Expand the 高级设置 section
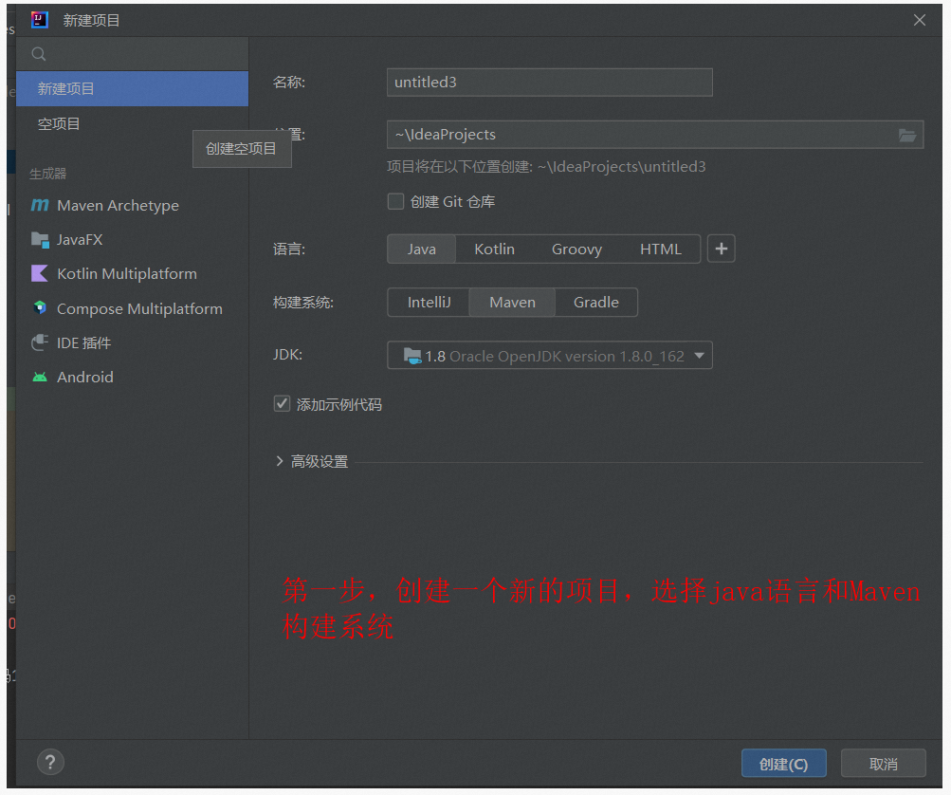The image size is (951, 795). tap(311, 461)
